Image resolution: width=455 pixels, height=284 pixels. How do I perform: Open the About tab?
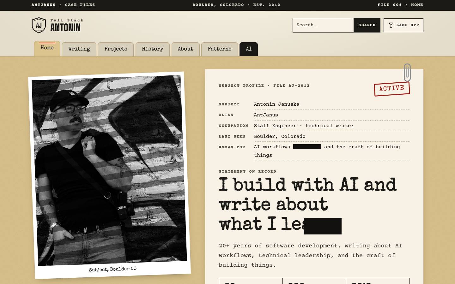(185, 49)
